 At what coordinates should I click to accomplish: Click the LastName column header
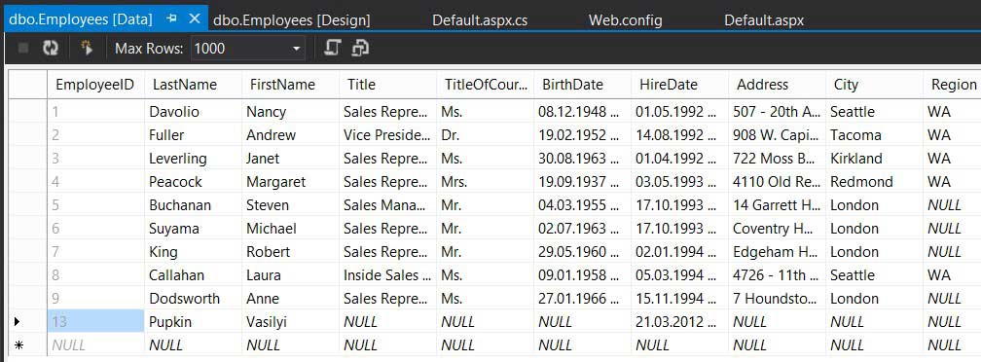pyautogui.click(x=194, y=85)
